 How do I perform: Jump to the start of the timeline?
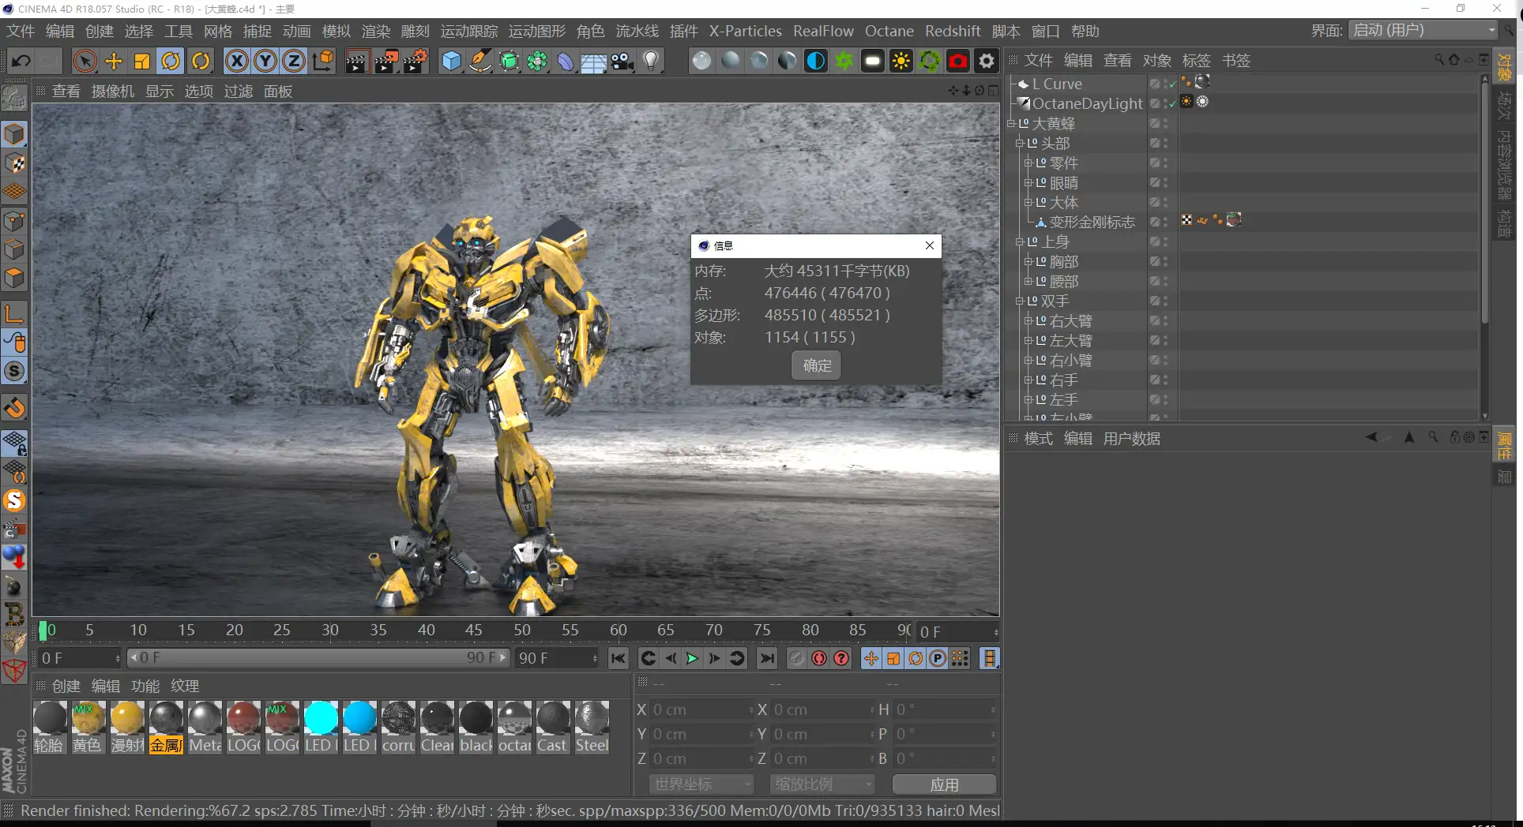point(619,658)
